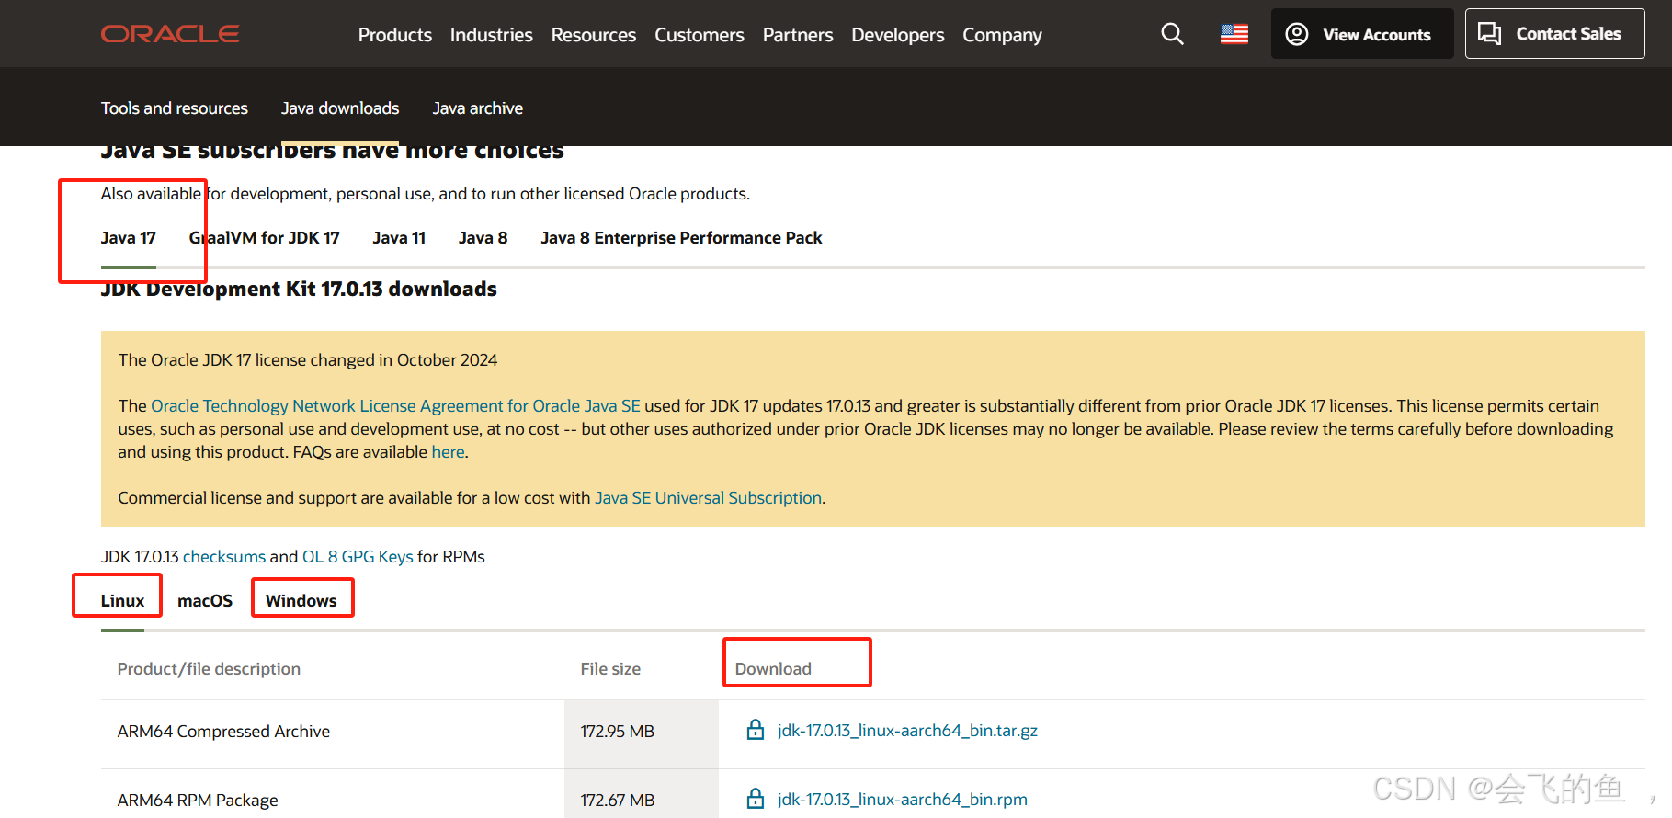Open the Industries menu
Screen dimensions: 1672x818
(492, 35)
